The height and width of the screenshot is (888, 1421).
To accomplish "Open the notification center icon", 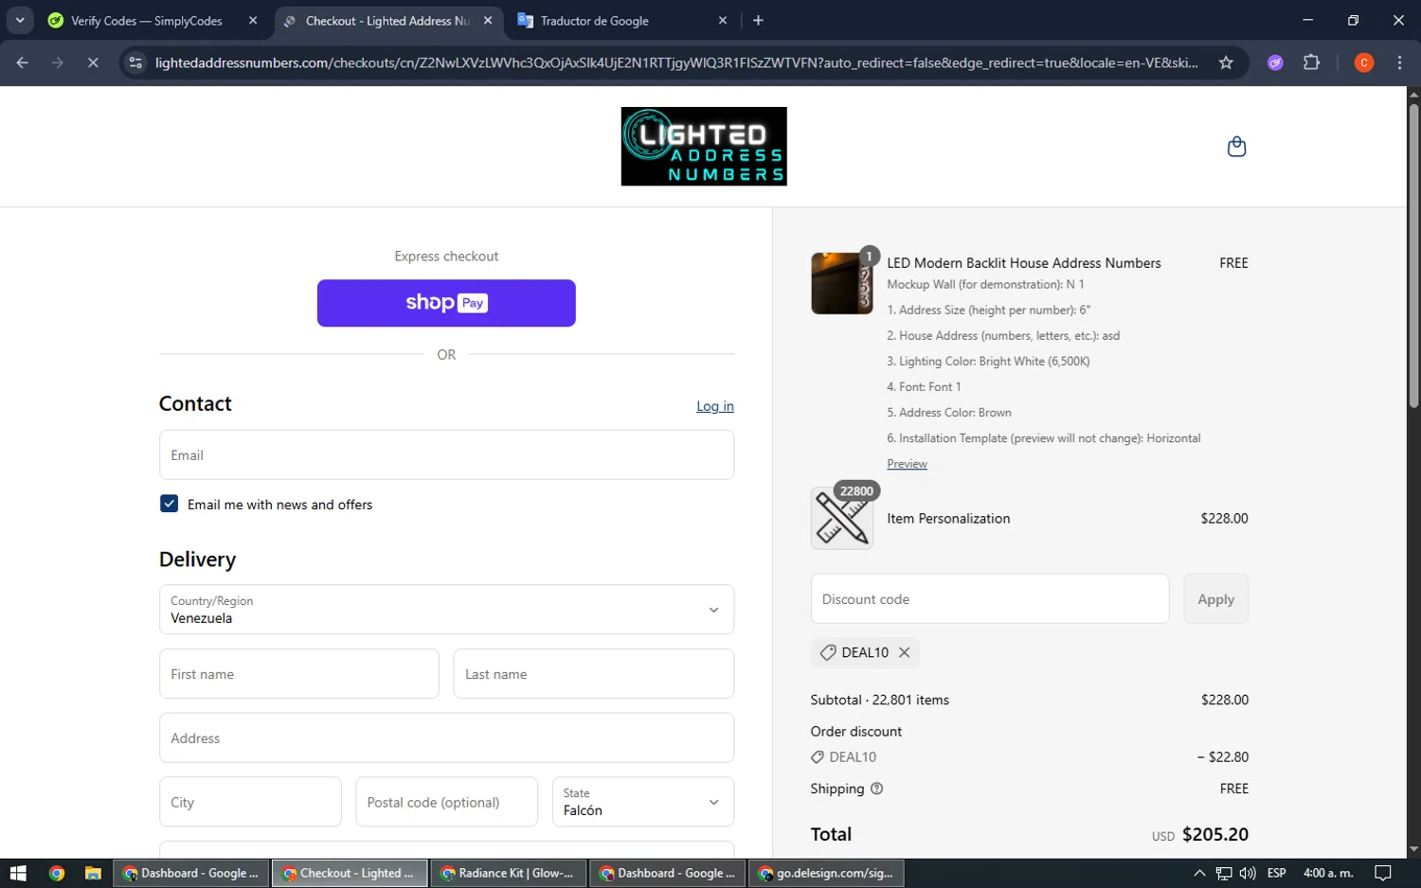I will pos(1383,873).
